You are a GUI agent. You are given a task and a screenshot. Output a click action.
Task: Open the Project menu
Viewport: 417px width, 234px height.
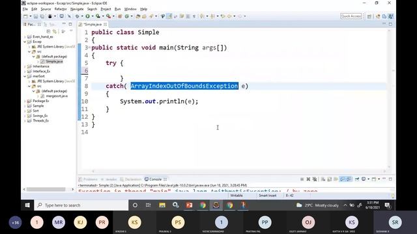click(x=106, y=9)
